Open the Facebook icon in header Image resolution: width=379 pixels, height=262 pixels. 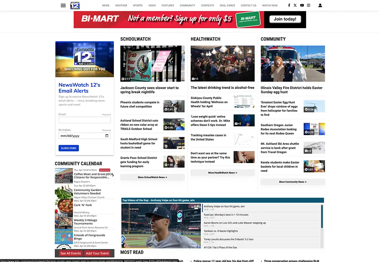[x=289, y=5]
